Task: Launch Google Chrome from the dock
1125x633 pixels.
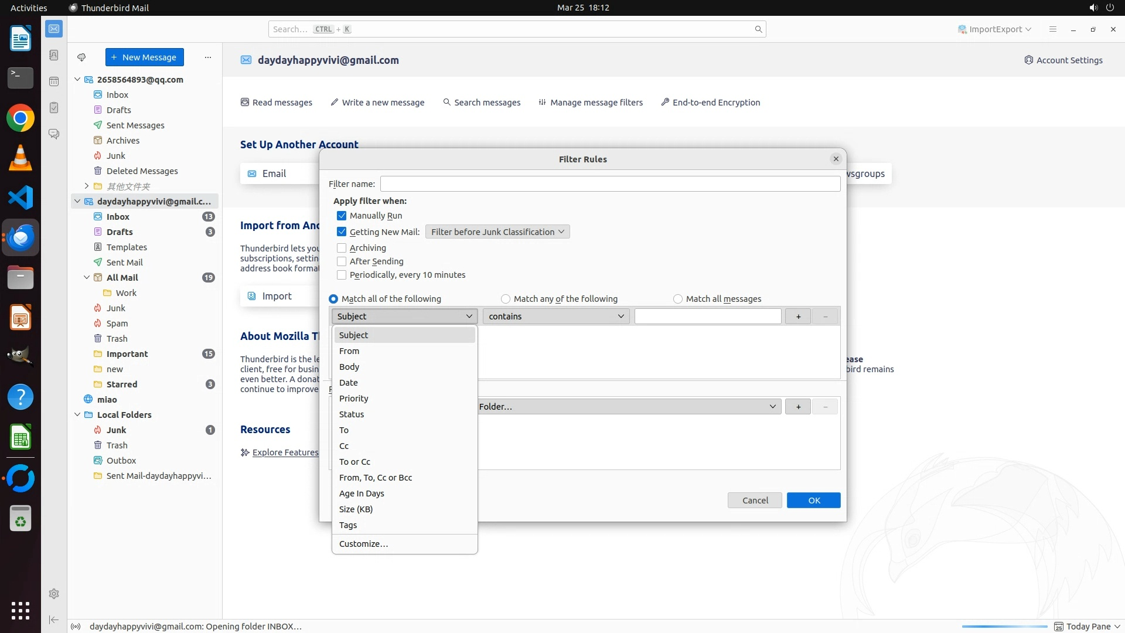Action: click(x=21, y=118)
